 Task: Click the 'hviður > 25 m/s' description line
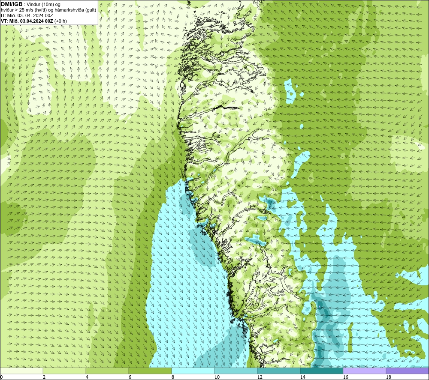48,10
